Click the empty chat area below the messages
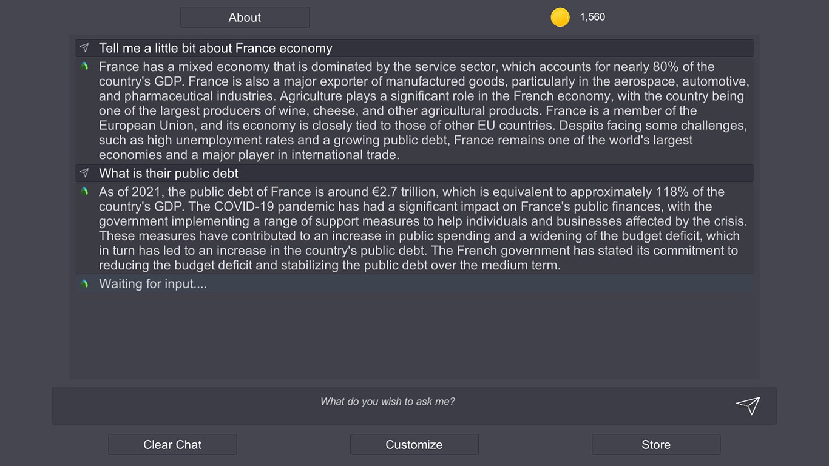Viewport: 829px width, 466px height. click(x=414, y=336)
